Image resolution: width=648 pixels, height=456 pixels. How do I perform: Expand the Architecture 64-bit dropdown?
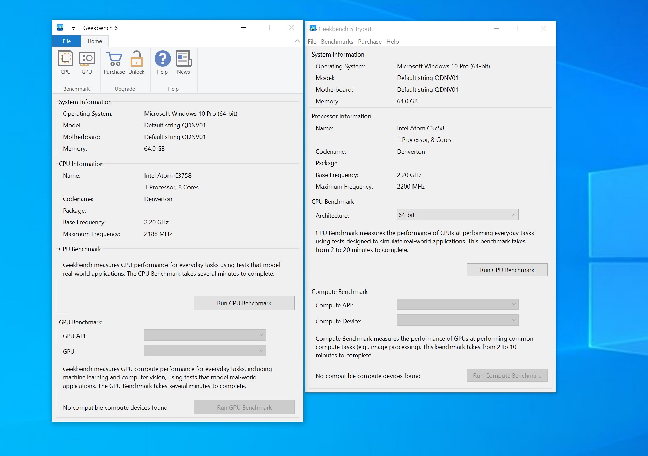click(457, 215)
